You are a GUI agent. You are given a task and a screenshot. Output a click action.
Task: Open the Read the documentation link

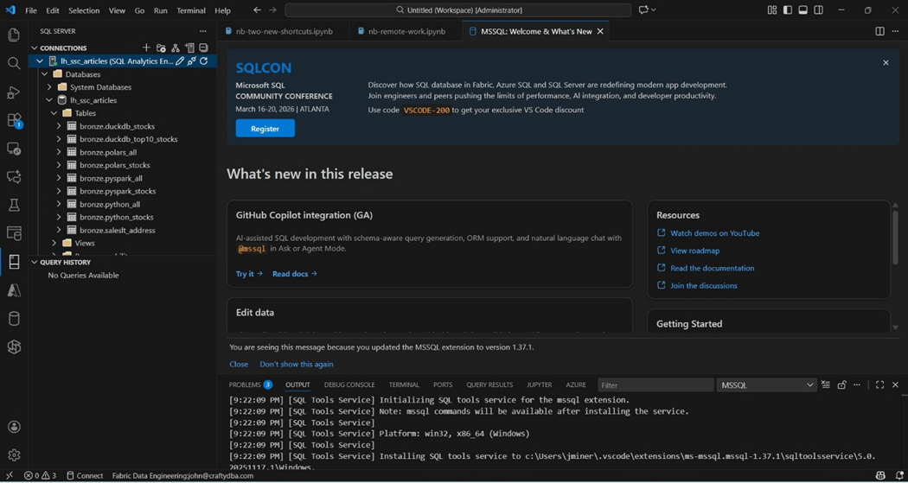712,268
